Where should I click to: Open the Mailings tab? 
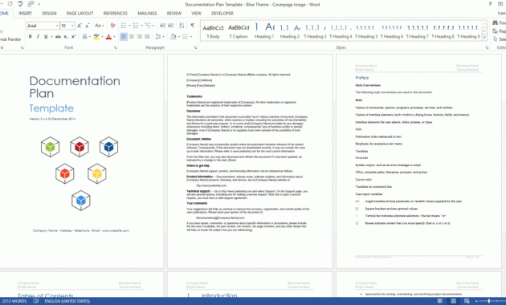147,13
